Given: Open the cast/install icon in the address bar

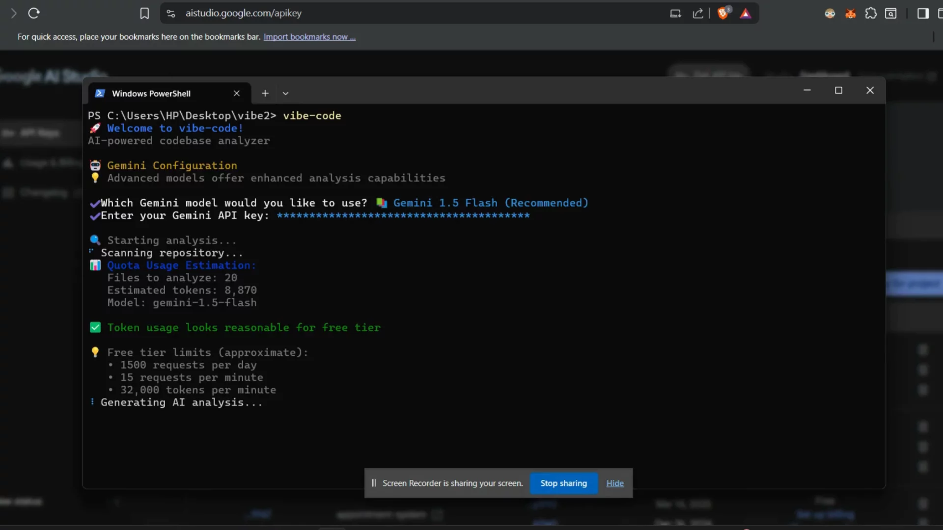Looking at the screenshot, I should click(x=675, y=14).
